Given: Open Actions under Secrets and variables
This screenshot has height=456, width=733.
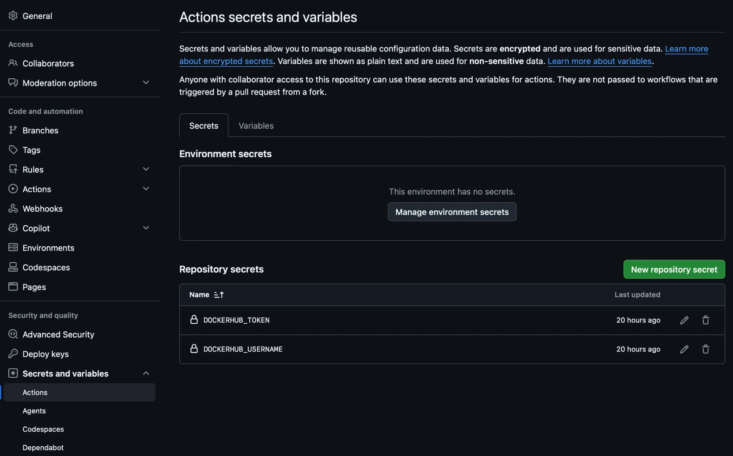Looking at the screenshot, I should 79,392.
